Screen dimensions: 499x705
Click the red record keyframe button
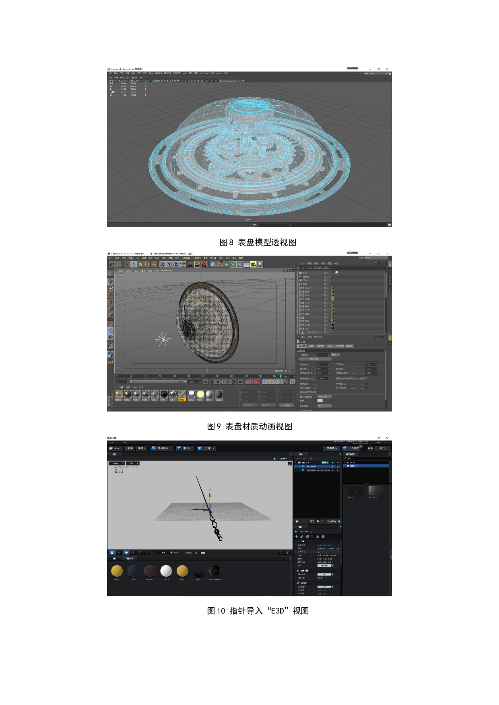tap(253, 382)
